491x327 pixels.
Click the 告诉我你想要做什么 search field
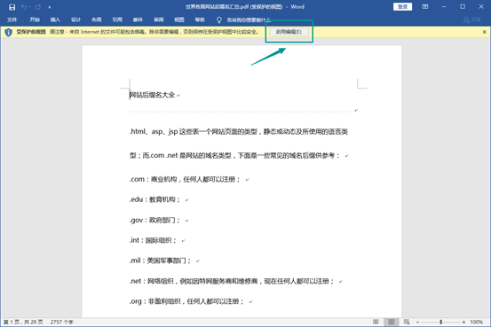coord(249,20)
